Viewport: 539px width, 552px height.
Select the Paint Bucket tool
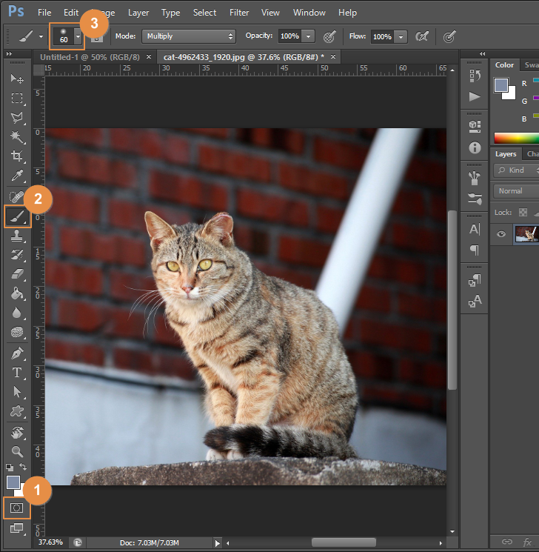[x=16, y=293]
